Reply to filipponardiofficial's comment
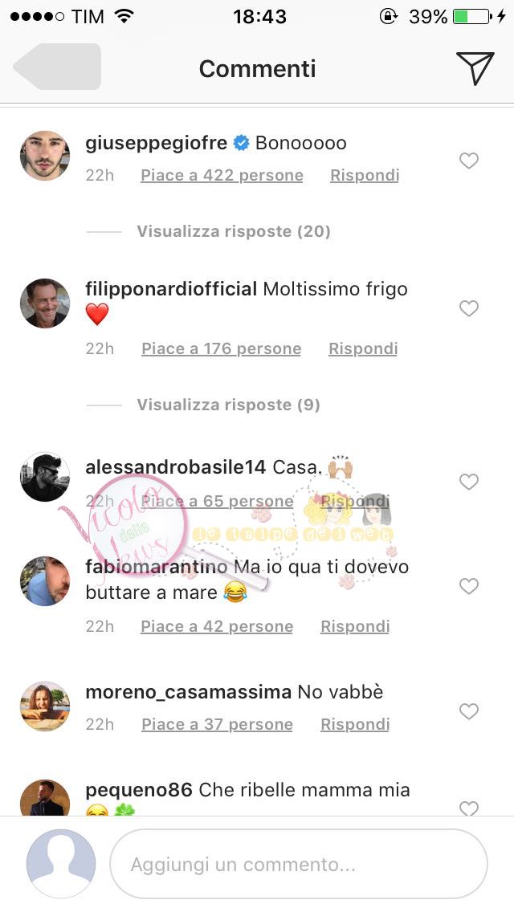 (363, 349)
